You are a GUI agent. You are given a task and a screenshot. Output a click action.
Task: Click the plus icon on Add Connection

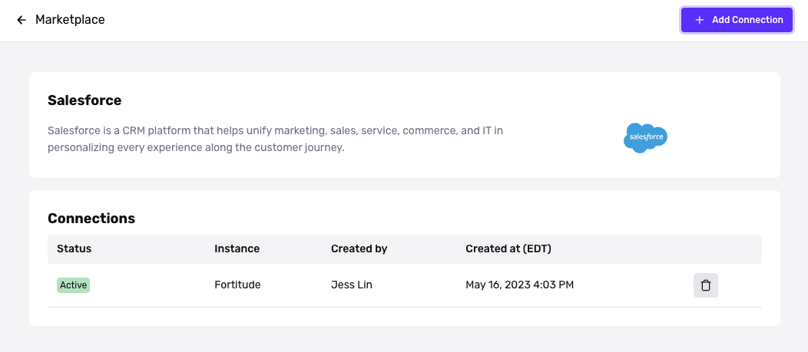tap(699, 20)
